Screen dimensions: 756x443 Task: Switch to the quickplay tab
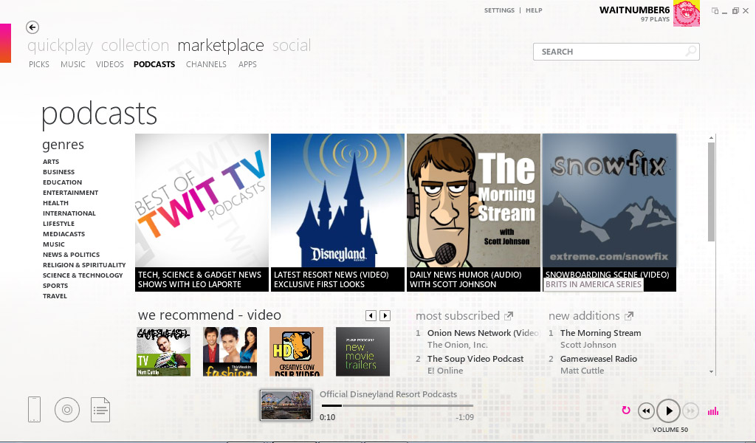tap(61, 45)
